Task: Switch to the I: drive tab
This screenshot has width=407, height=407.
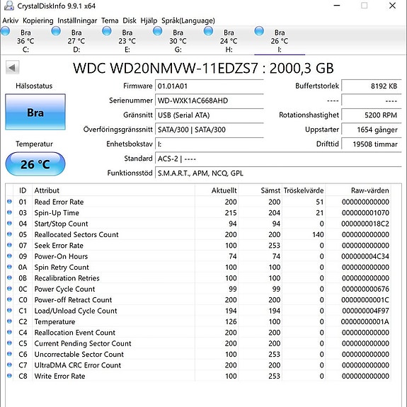Action: (280, 40)
